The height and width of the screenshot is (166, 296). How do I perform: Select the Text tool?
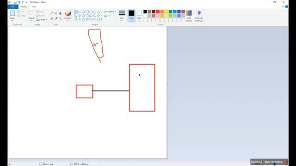(x=60, y=13)
